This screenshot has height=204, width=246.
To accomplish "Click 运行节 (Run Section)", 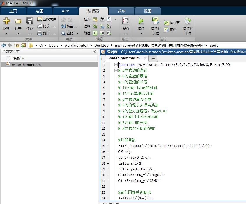I will pos(172,23).
